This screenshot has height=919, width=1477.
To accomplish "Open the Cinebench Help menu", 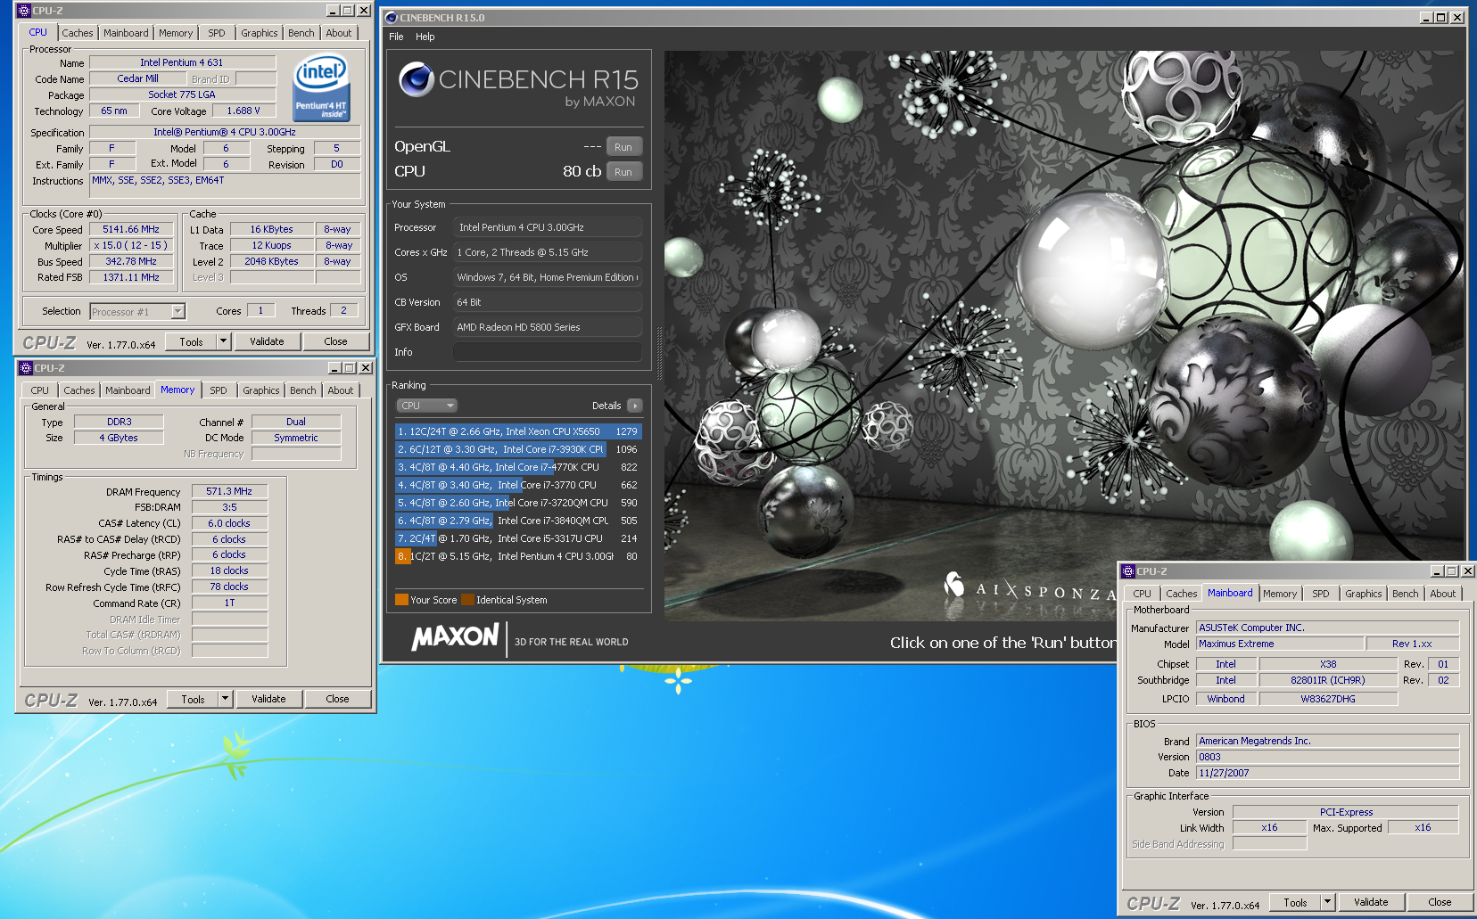I will tap(425, 37).
